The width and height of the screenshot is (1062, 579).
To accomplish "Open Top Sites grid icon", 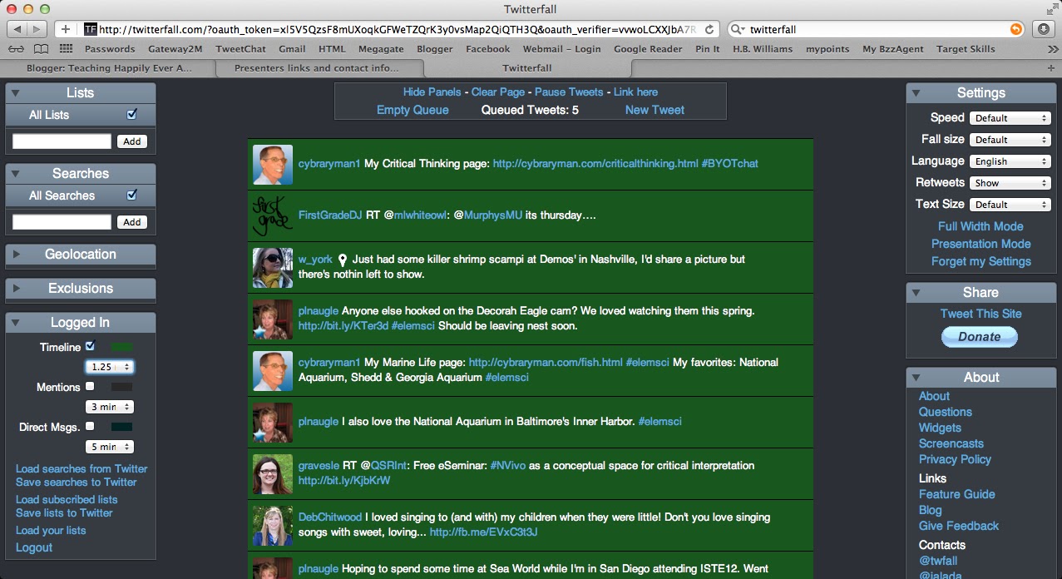I will pyautogui.click(x=66, y=49).
